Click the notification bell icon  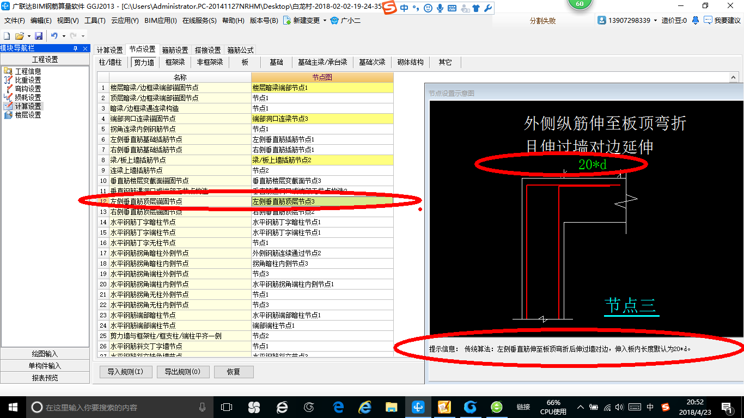(x=696, y=21)
